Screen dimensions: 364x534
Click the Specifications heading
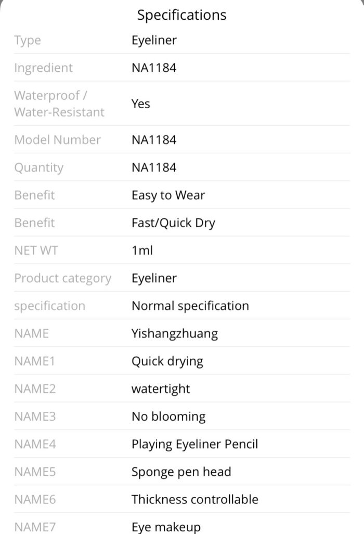181,15
